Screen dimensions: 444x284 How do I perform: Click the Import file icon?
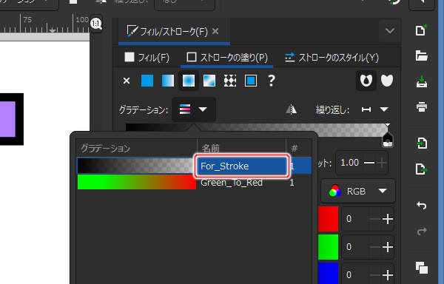(x=421, y=143)
